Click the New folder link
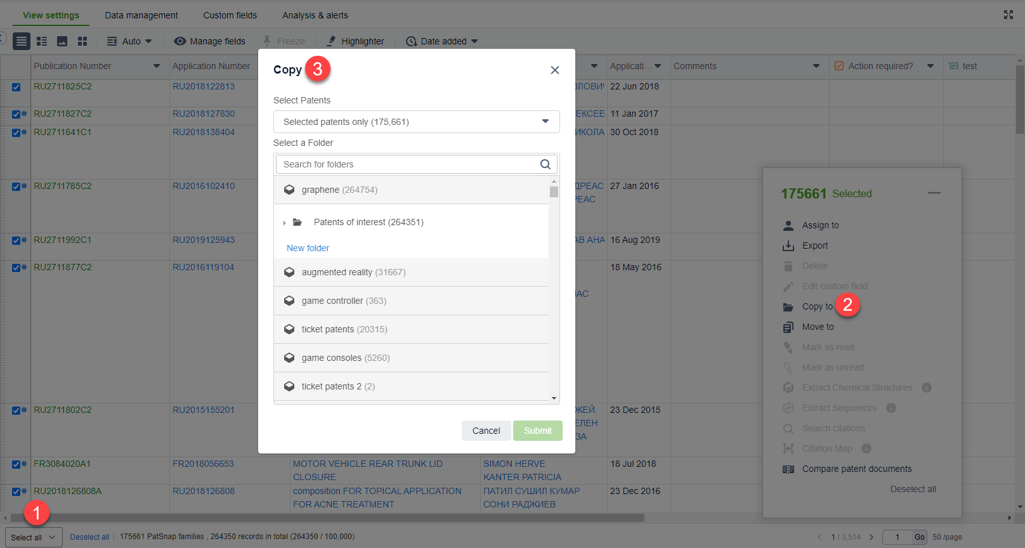Viewport: 1025px width, 548px height. pyautogui.click(x=308, y=248)
